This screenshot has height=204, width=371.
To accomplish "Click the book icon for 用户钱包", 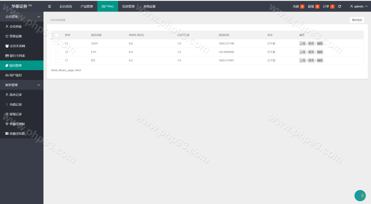I will [7, 75].
